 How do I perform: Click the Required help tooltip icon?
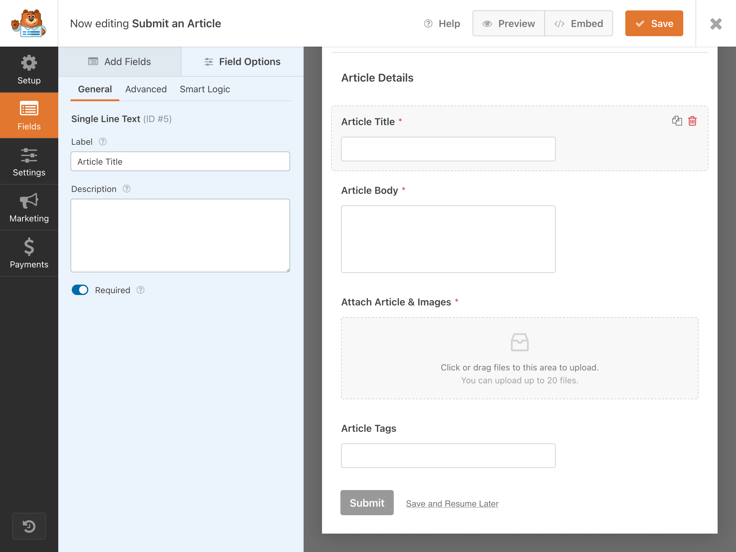140,290
